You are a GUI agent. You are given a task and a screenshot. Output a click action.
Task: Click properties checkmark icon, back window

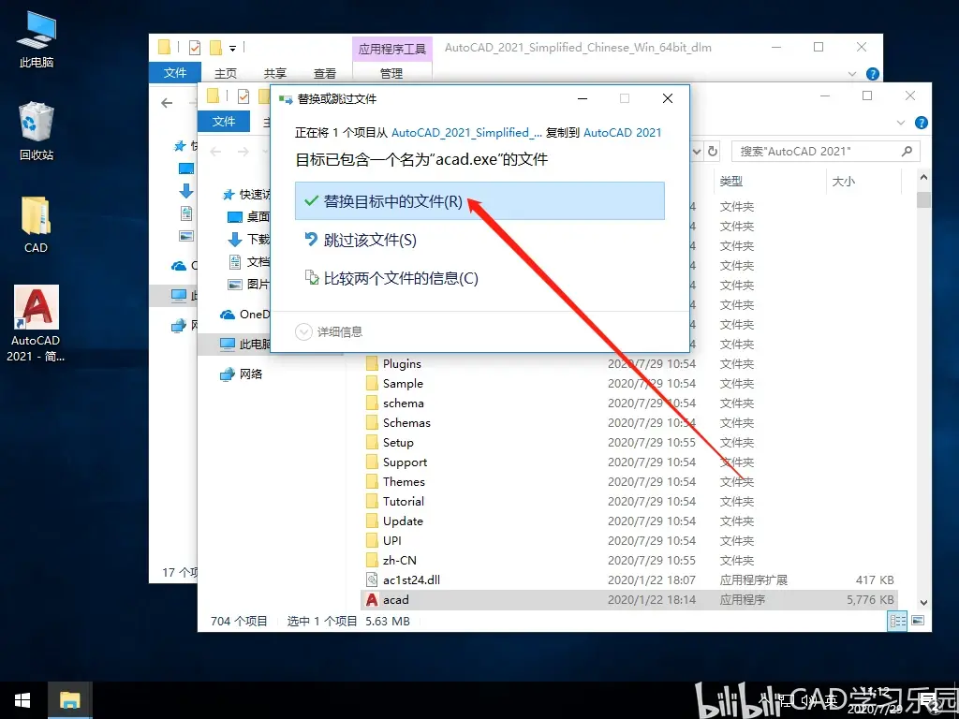click(x=195, y=47)
